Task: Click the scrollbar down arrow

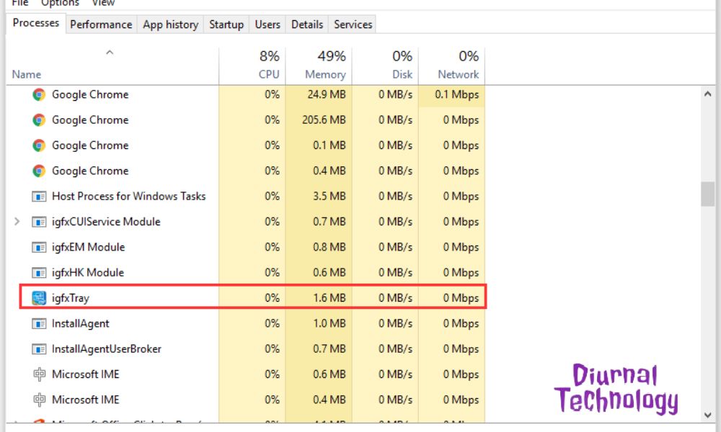Action: (707, 415)
